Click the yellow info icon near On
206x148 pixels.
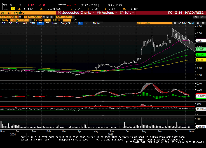pos(13,9)
